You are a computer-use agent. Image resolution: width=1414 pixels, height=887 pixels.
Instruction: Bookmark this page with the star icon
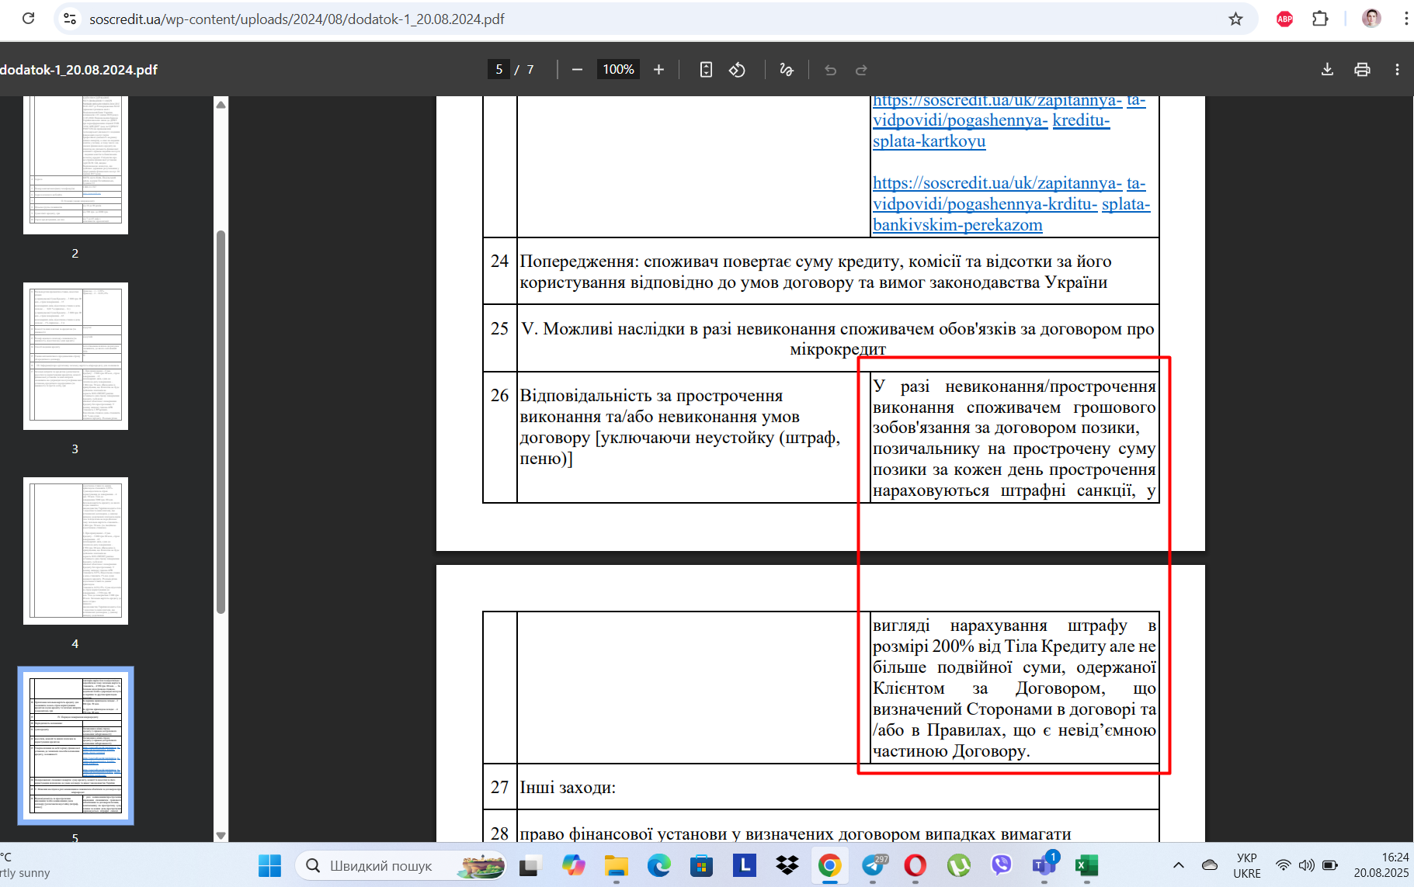tap(1235, 19)
